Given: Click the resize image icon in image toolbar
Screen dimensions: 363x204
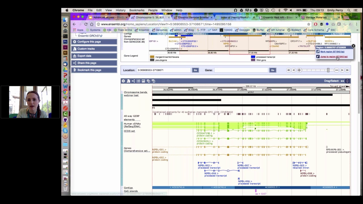Looking at the screenshot, I should [x=138, y=81].
